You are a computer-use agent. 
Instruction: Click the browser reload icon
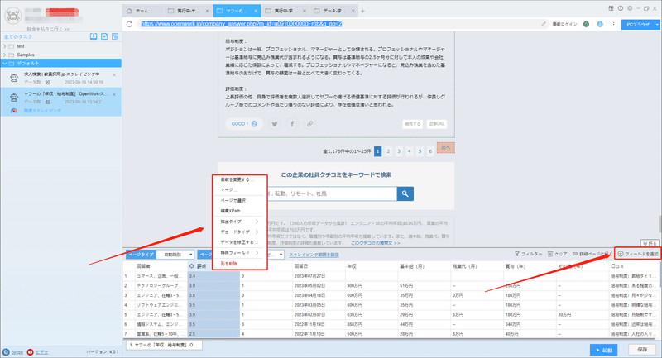point(130,25)
